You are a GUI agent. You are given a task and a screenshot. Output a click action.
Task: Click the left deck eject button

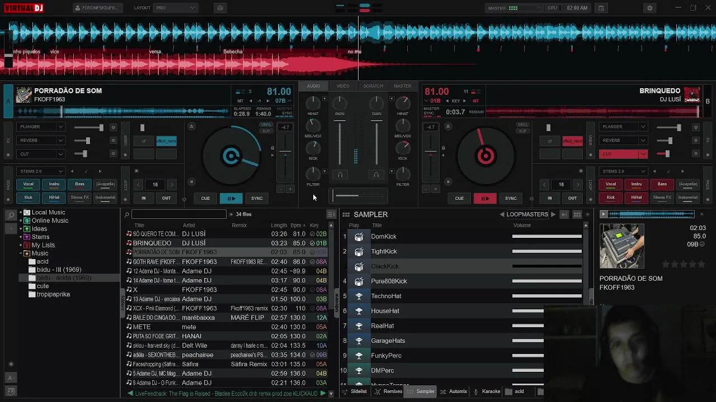click(191, 126)
